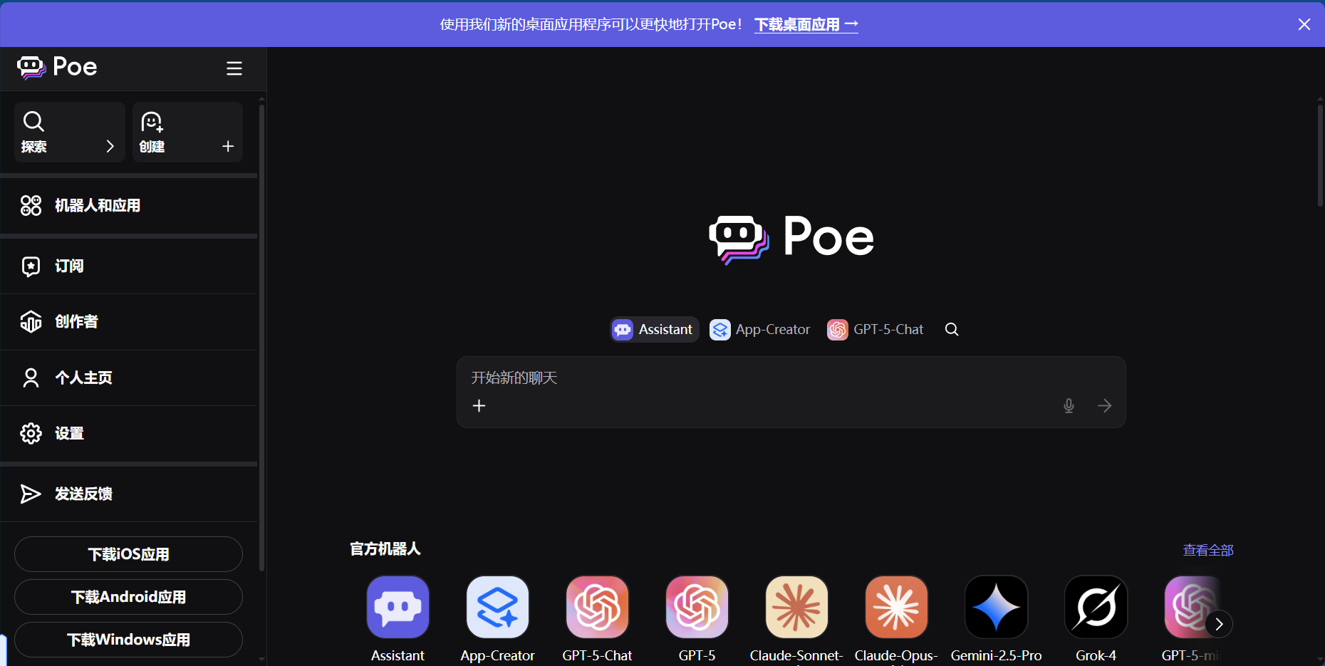Click the search icon beside bot chips
This screenshot has height=666, width=1325.
(x=952, y=329)
